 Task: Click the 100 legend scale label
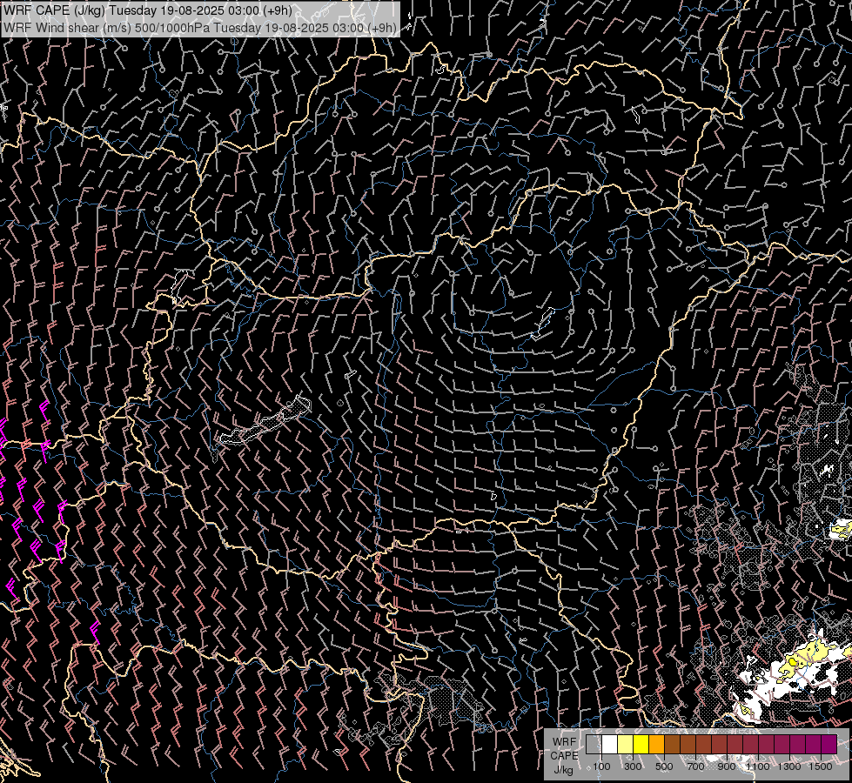[x=601, y=766]
